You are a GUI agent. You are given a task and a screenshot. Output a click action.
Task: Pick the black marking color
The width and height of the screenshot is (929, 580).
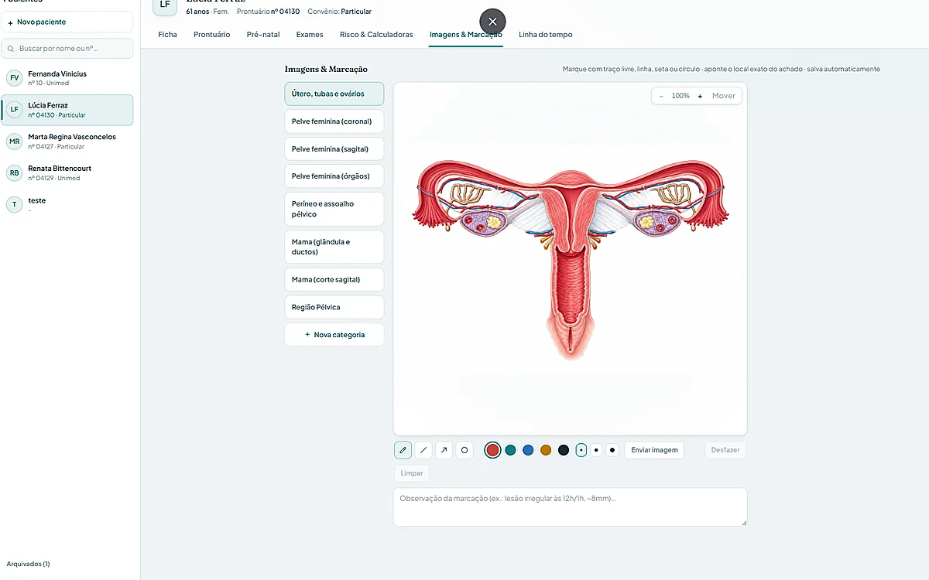pyautogui.click(x=564, y=450)
